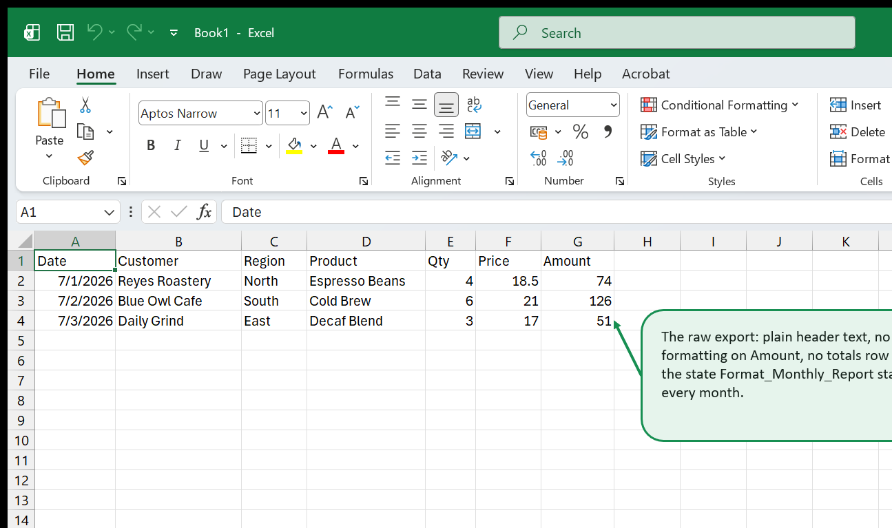Click the Insert Function fx icon

coord(204,212)
